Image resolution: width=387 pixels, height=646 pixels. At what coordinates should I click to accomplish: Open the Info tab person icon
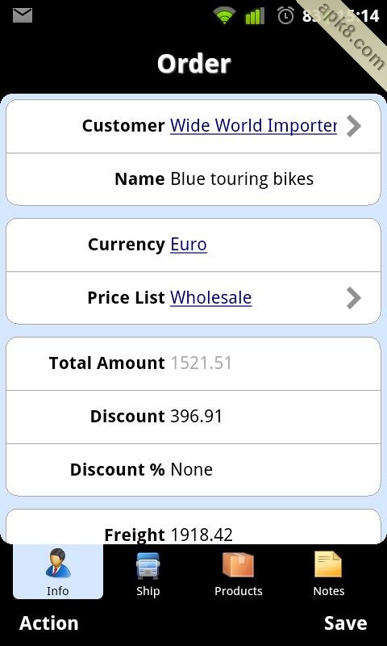(58, 563)
